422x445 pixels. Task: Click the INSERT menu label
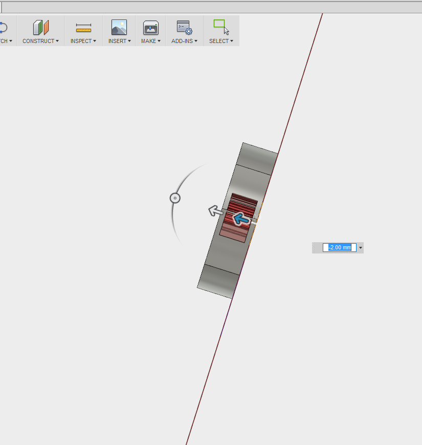(117, 41)
